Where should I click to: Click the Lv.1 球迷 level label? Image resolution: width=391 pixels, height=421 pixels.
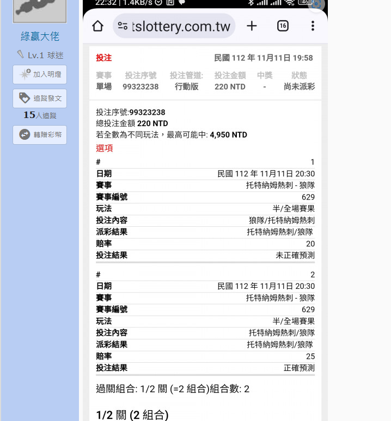click(40, 55)
